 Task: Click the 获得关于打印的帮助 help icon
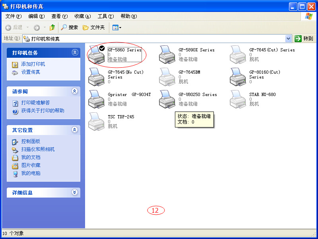point(15,112)
